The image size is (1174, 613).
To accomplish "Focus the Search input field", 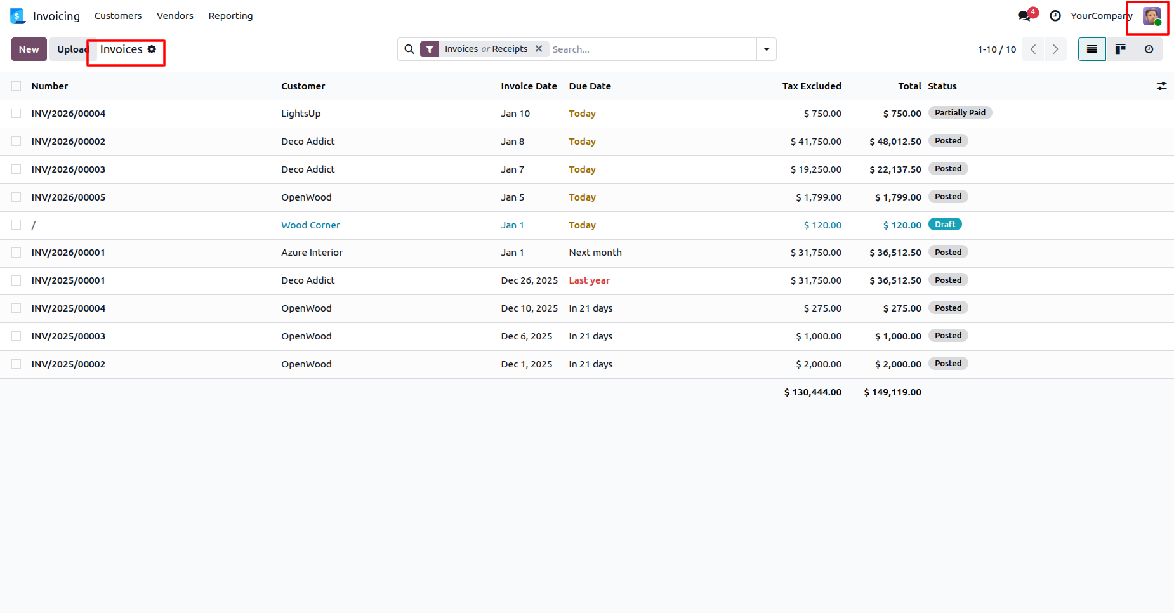I will tap(650, 49).
